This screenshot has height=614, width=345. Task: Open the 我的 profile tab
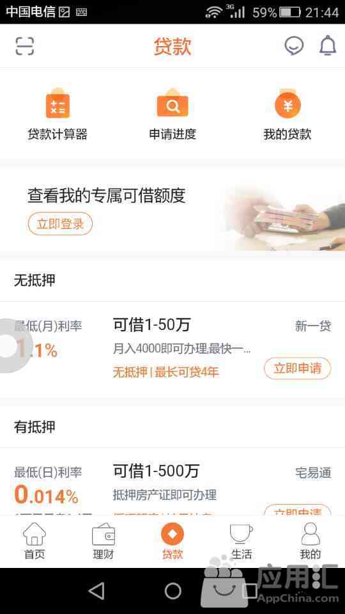[310, 541]
